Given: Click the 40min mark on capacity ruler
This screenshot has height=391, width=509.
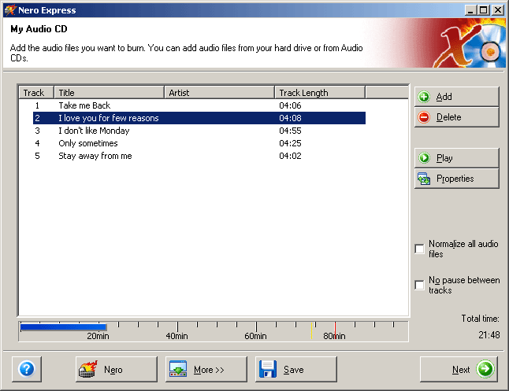Looking at the screenshot, I should tap(177, 336).
